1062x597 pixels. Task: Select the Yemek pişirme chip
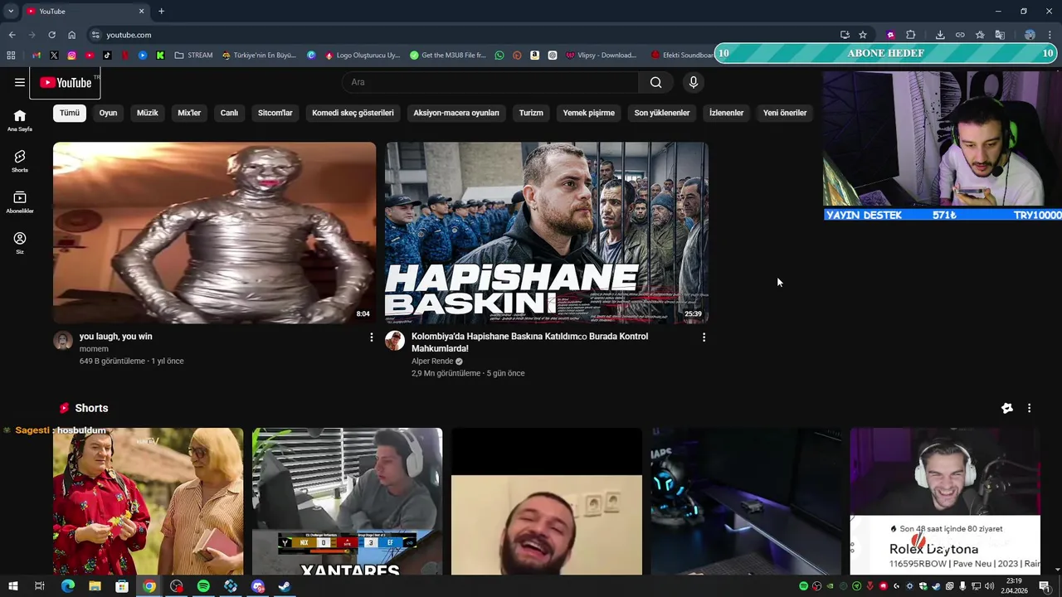click(589, 113)
